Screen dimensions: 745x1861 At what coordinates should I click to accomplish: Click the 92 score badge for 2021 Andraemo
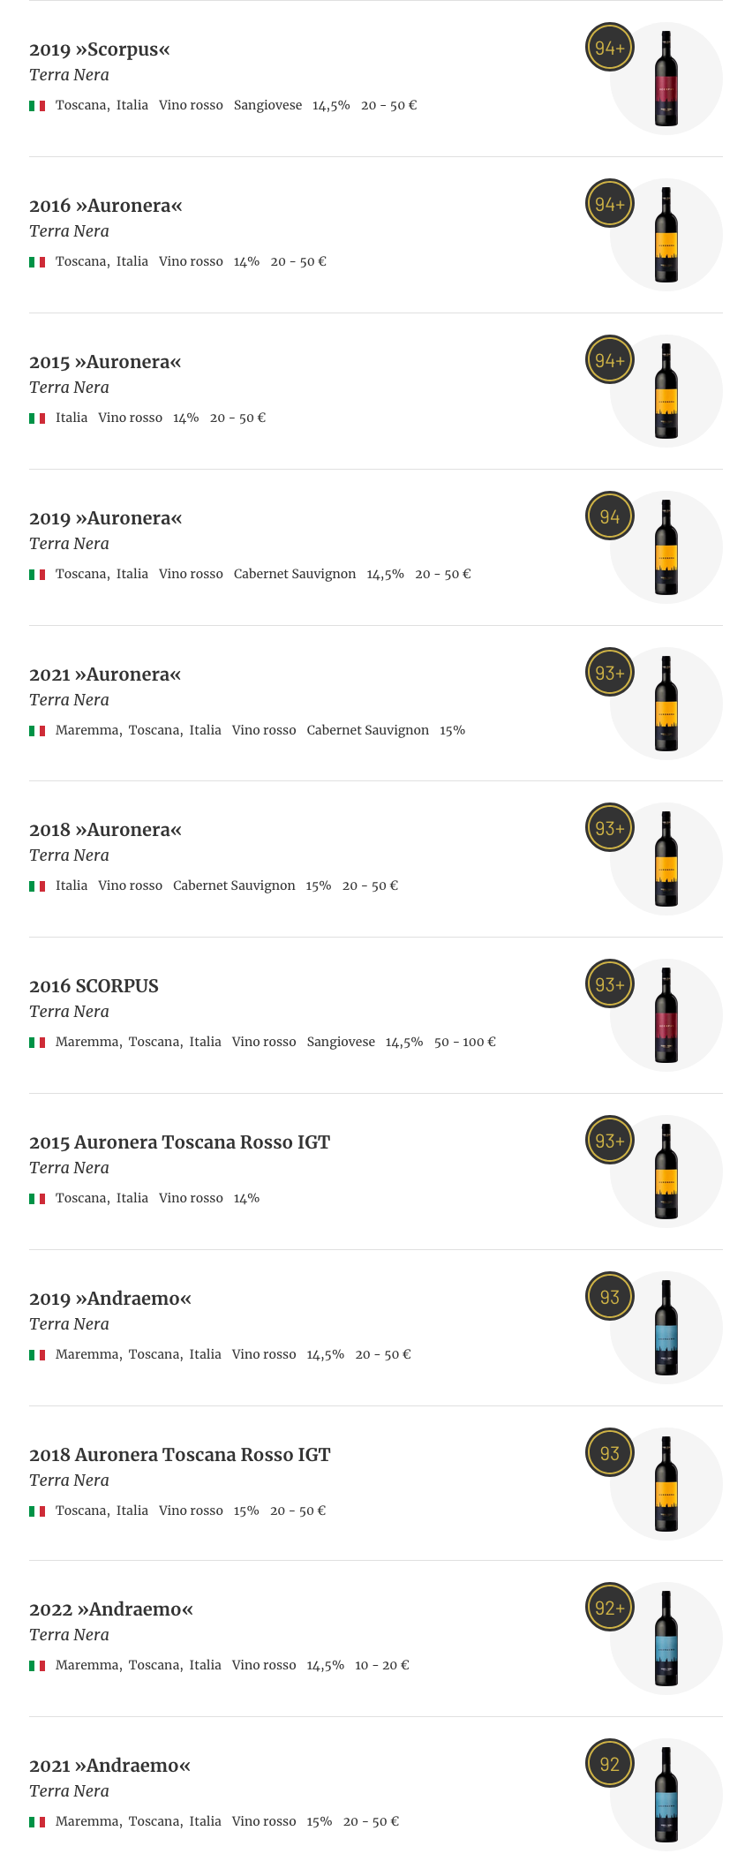pos(610,1764)
